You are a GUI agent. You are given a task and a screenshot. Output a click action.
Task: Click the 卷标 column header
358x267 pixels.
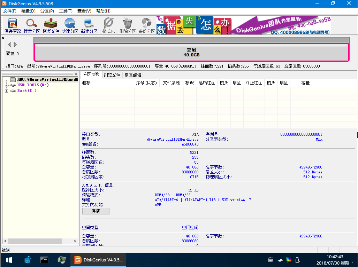coord(107,83)
